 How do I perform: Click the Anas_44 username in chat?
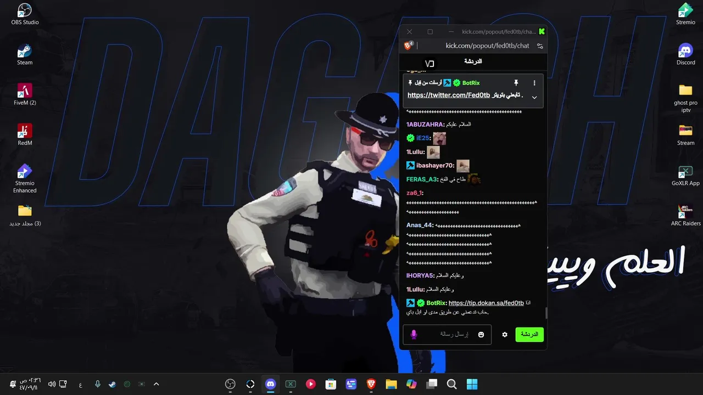[420, 225]
